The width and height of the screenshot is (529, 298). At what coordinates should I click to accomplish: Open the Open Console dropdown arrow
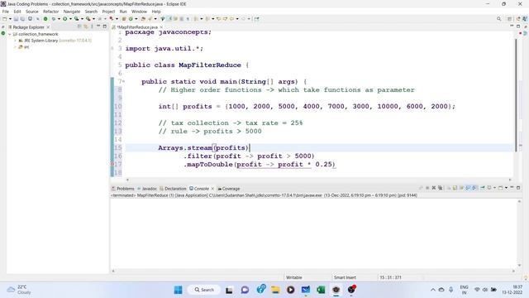[506, 188]
